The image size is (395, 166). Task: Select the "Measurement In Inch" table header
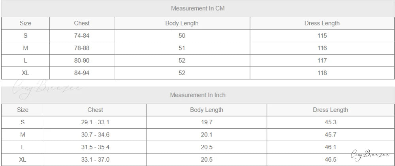pyautogui.click(x=198, y=95)
